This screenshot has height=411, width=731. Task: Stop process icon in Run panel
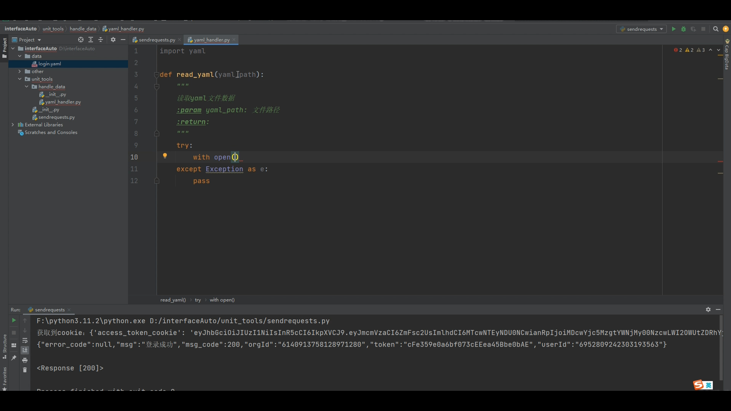click(14, 333)
